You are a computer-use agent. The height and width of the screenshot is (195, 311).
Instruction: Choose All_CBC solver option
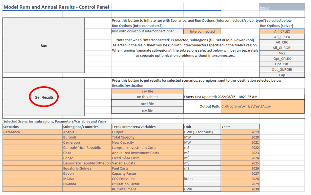282,42
